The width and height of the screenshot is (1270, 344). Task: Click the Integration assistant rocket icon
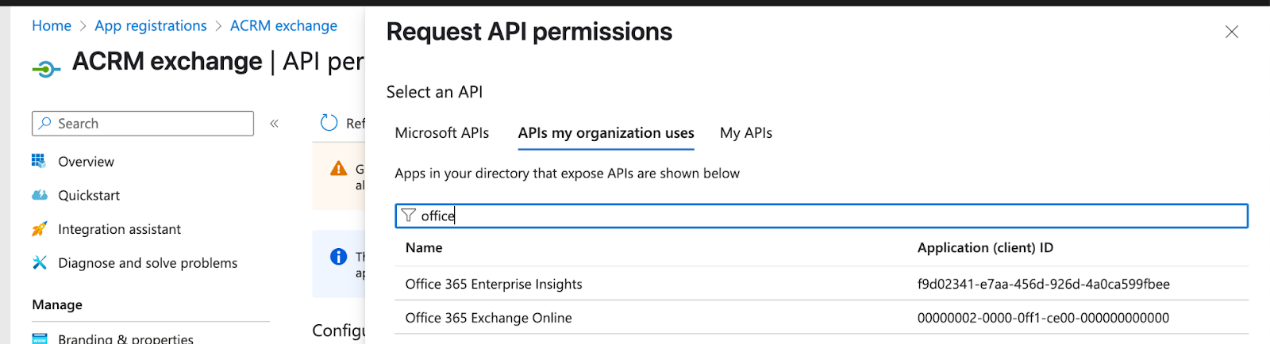pyautogui.click(x=40, y=229)
